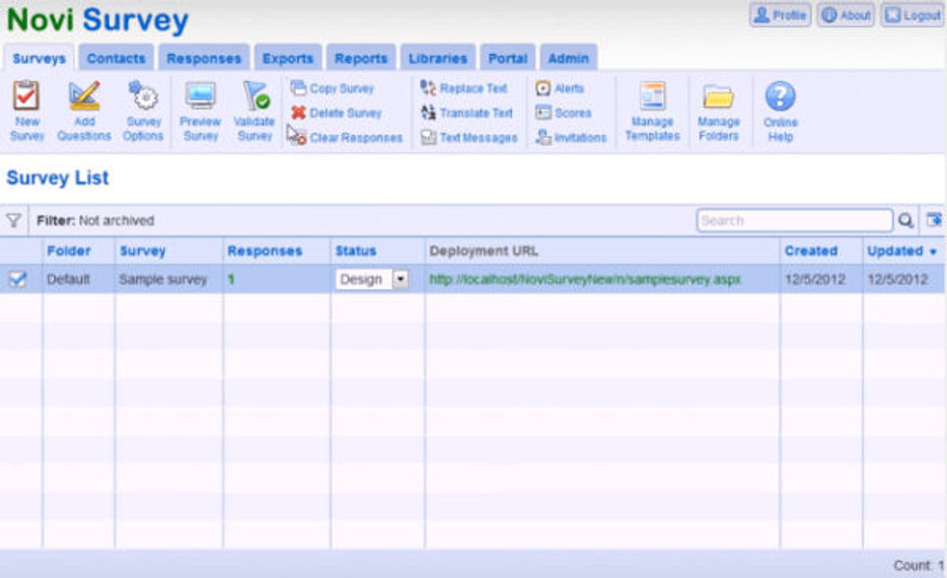Open Online Help
Viewport: 947px width, 578px height.
click(x=780, y=111)
